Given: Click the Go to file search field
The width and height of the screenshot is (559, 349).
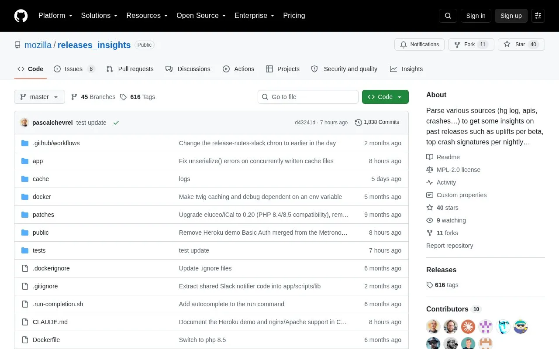Looking at the screenshot, I should (308, 97).
